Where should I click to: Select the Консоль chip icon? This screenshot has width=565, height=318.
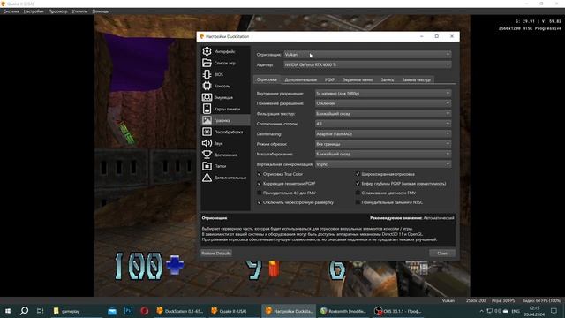tap(207, 86)
